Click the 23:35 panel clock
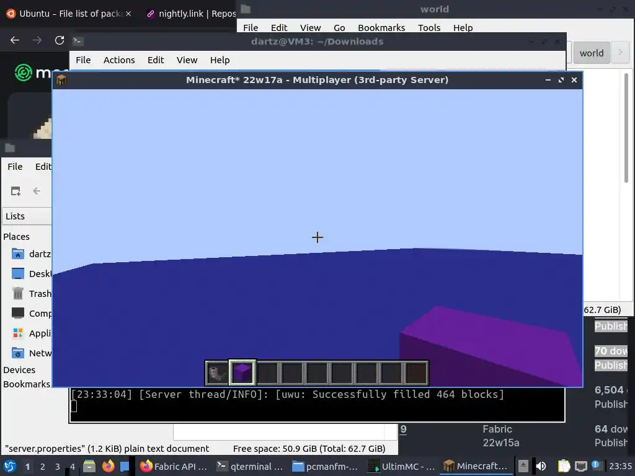The width and height of the screenshot is (635, 476). tap(620, 466)
